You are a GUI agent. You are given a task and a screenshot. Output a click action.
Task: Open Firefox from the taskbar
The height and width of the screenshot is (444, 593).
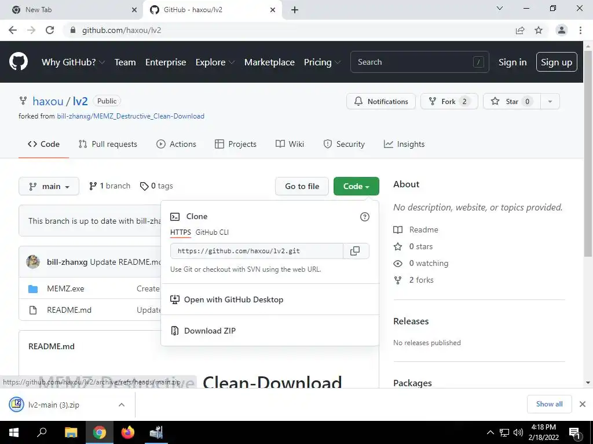[x=128, y=432]
